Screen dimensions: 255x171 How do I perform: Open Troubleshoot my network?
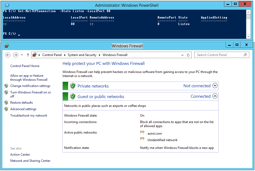click(x=29, y=116)
